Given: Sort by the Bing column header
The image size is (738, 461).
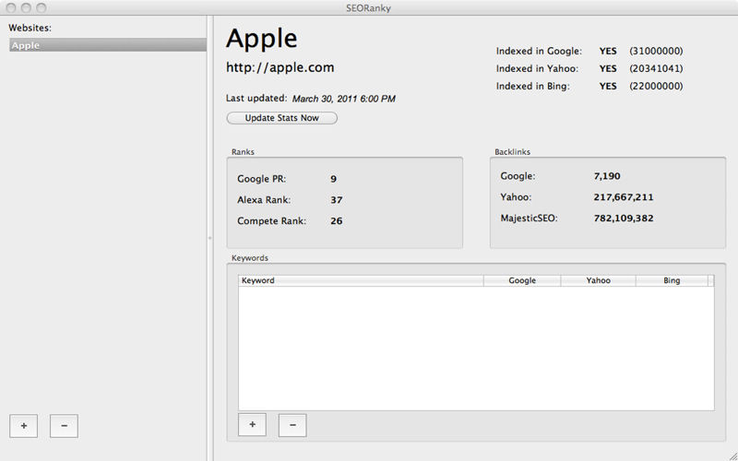Looking at the screenshot, I should point(672,280).
